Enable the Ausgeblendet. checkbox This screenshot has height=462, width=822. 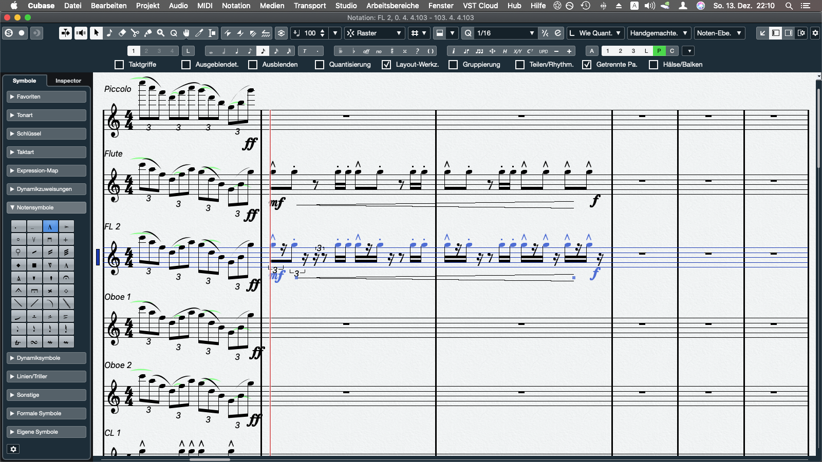[x=186, y=65]
